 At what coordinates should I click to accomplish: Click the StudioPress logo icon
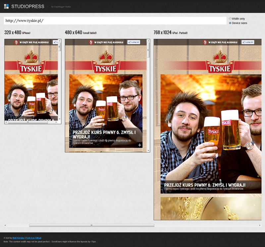click(6, 6)
